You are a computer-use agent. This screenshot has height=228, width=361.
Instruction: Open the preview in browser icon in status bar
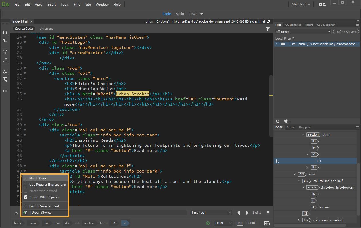(x=267, y=223)
